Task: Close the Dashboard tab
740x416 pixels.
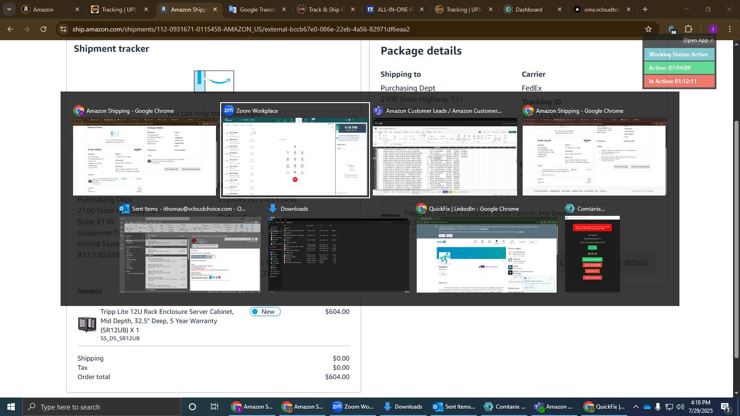Action: tap(560, 9)
